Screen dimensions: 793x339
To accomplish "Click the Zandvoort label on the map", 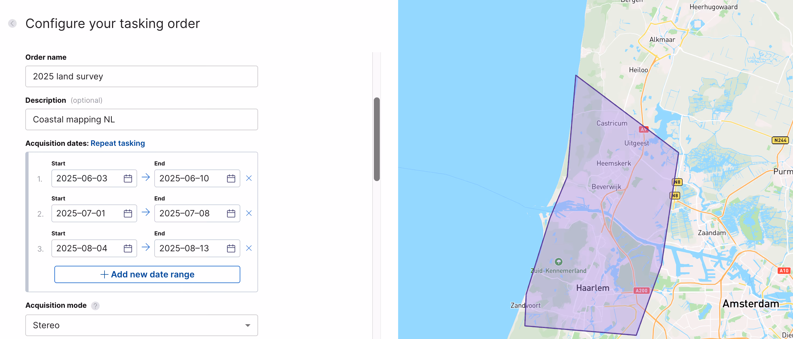I will point(525,305).
